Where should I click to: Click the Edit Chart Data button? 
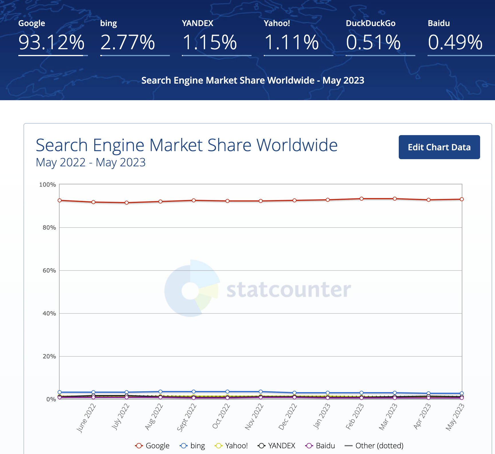(439, 147)
